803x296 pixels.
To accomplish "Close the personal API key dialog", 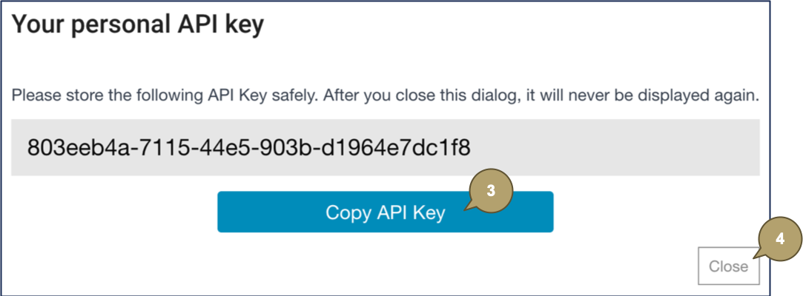I will tap(728, 266).
